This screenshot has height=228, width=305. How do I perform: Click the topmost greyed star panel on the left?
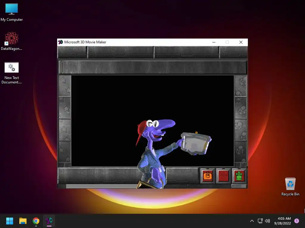point(65,86)
